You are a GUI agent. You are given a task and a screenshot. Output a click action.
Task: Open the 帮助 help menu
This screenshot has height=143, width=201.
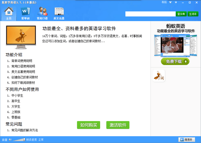164,2
